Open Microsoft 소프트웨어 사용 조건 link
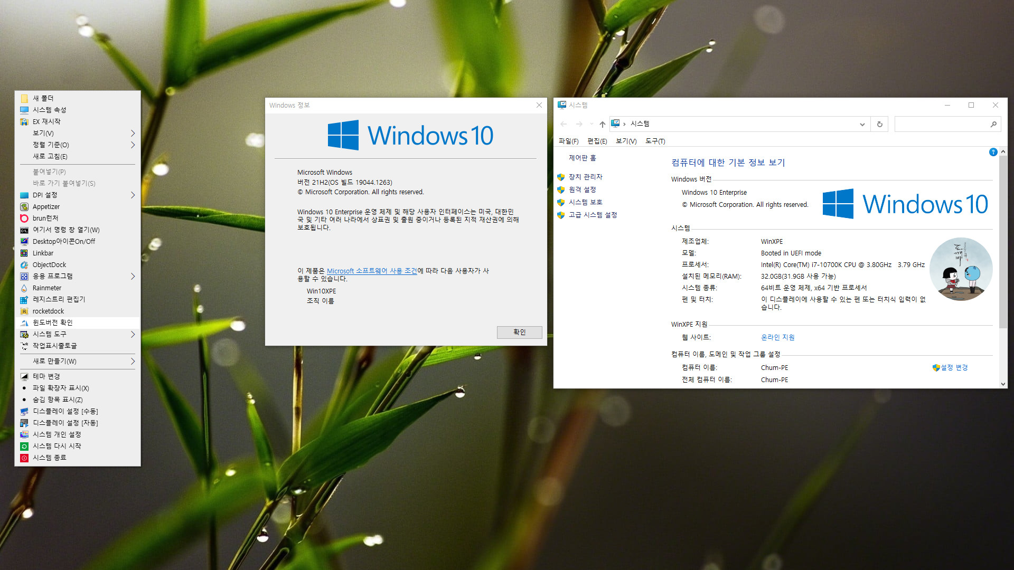 point(372,271)
